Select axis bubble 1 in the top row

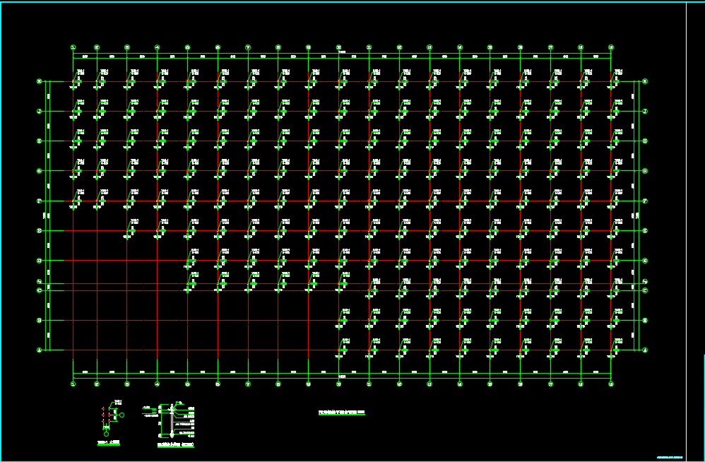tap(73, 47)
